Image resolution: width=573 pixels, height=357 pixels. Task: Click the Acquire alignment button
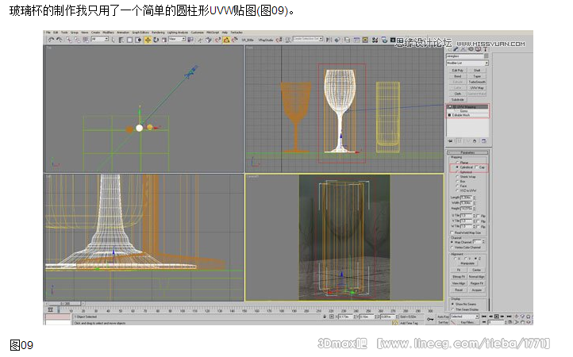click(x=476, y=290)
